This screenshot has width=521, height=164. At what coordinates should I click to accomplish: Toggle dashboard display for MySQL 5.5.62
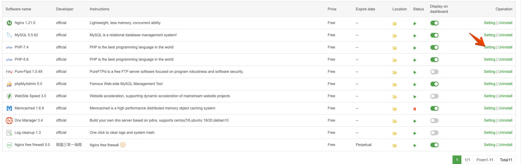point(434,35)
